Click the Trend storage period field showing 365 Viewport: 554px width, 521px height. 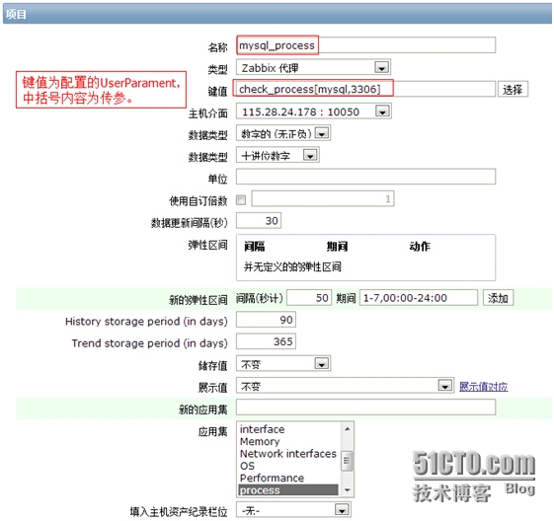coord(266,341)
